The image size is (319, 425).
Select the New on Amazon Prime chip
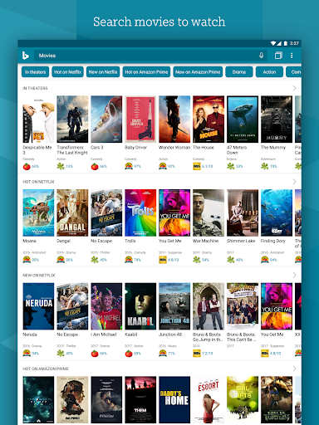tap(198, 72)
